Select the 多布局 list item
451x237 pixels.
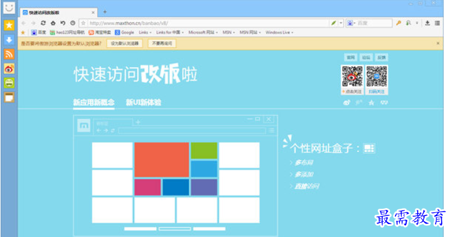click(304, 163)
